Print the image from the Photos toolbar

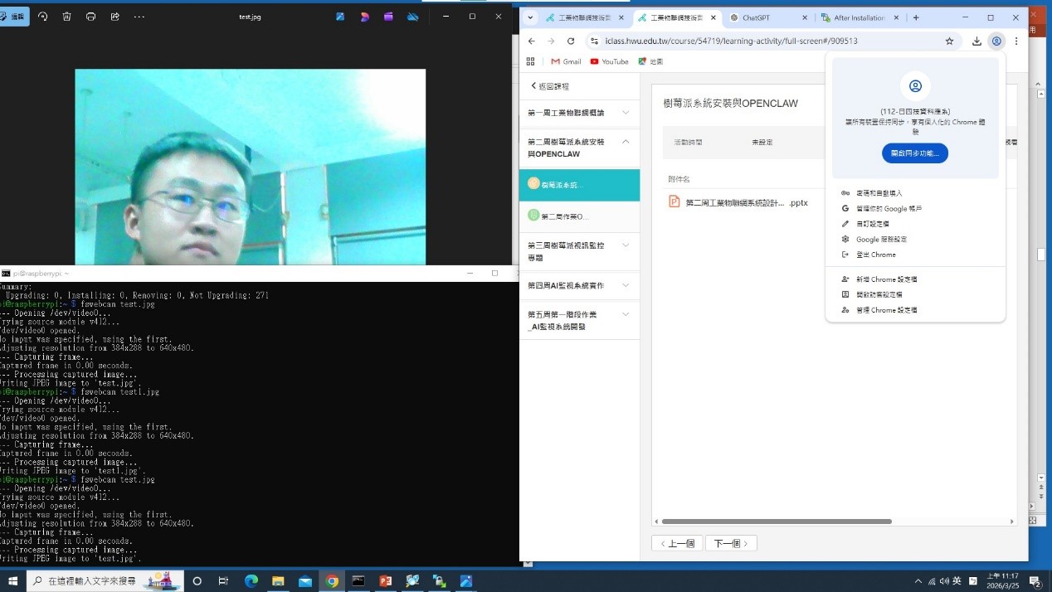click(91, 17)
